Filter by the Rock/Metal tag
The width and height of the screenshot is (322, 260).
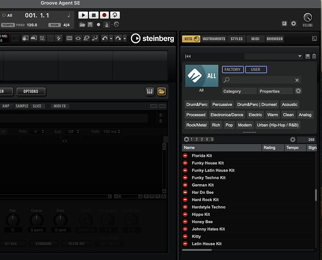click(197, 125)
